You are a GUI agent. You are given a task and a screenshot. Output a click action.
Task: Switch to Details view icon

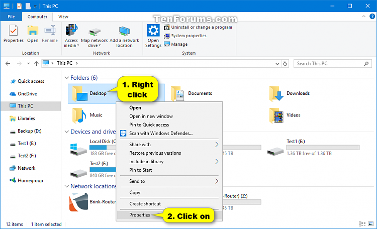(x=362, y=224)
